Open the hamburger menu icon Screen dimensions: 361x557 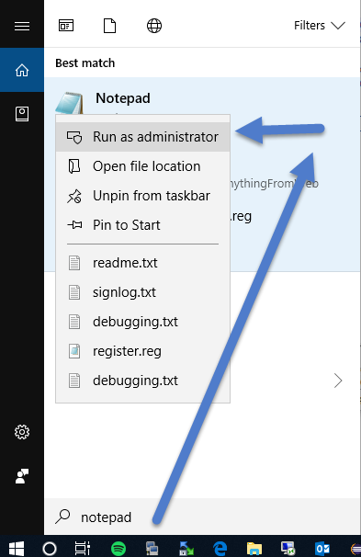click(22, 26)
